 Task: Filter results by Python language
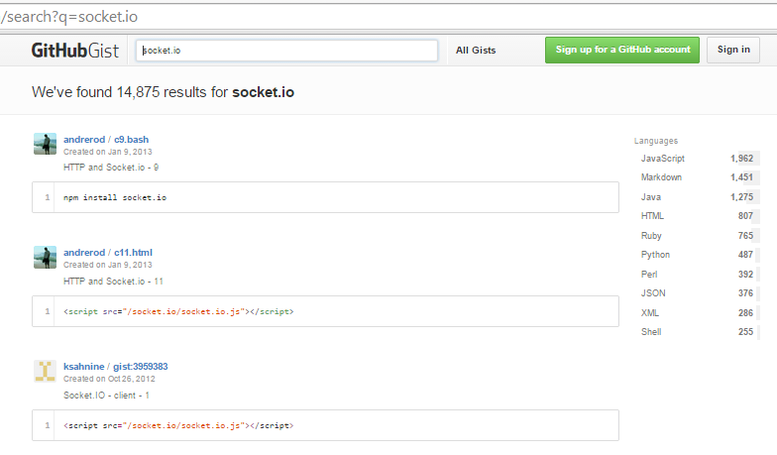tap(697, 255)
